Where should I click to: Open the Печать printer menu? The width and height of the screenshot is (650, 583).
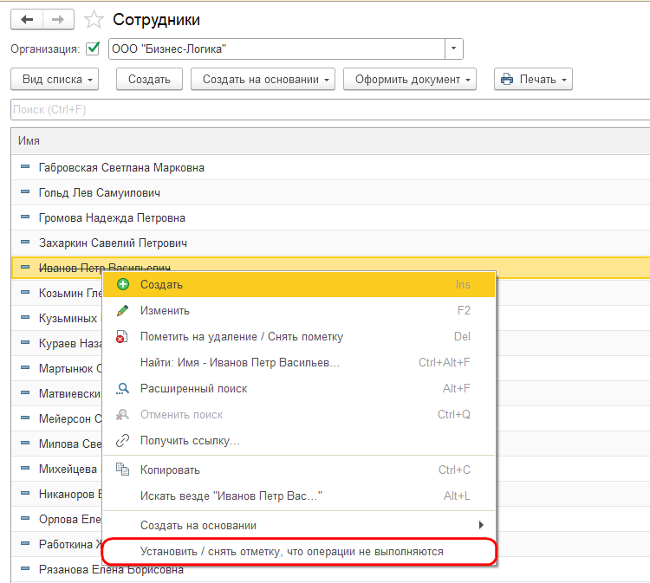[533, 79]
